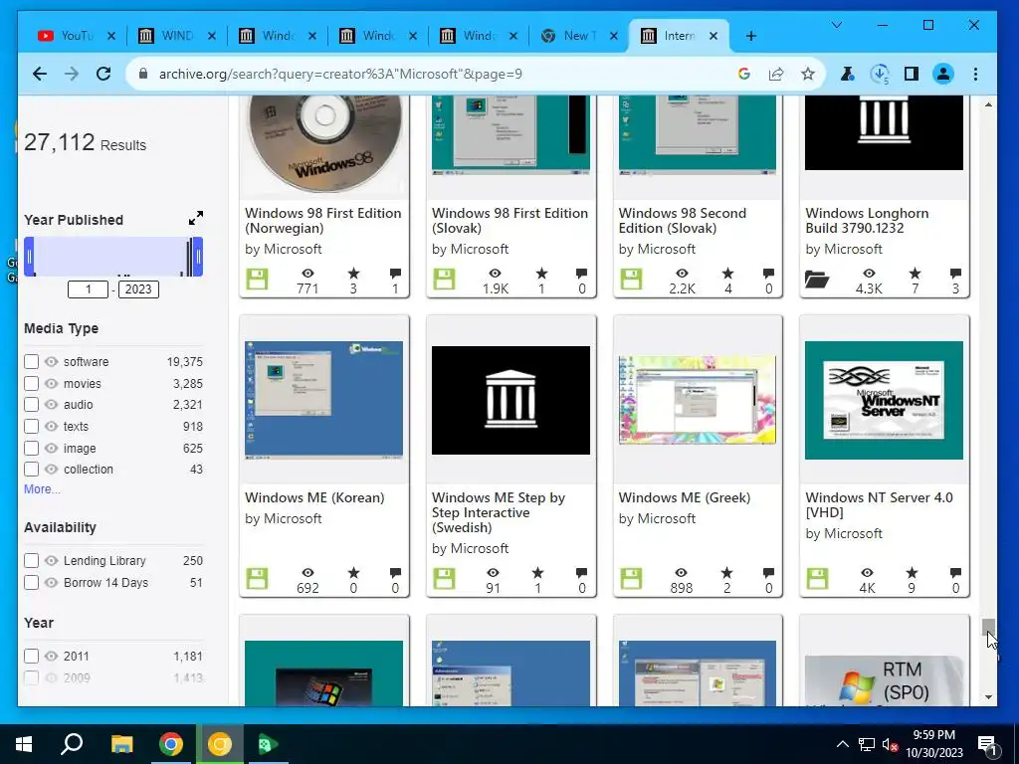Check the movies media type box
1019x764 pixels.
tap(31, 383)
